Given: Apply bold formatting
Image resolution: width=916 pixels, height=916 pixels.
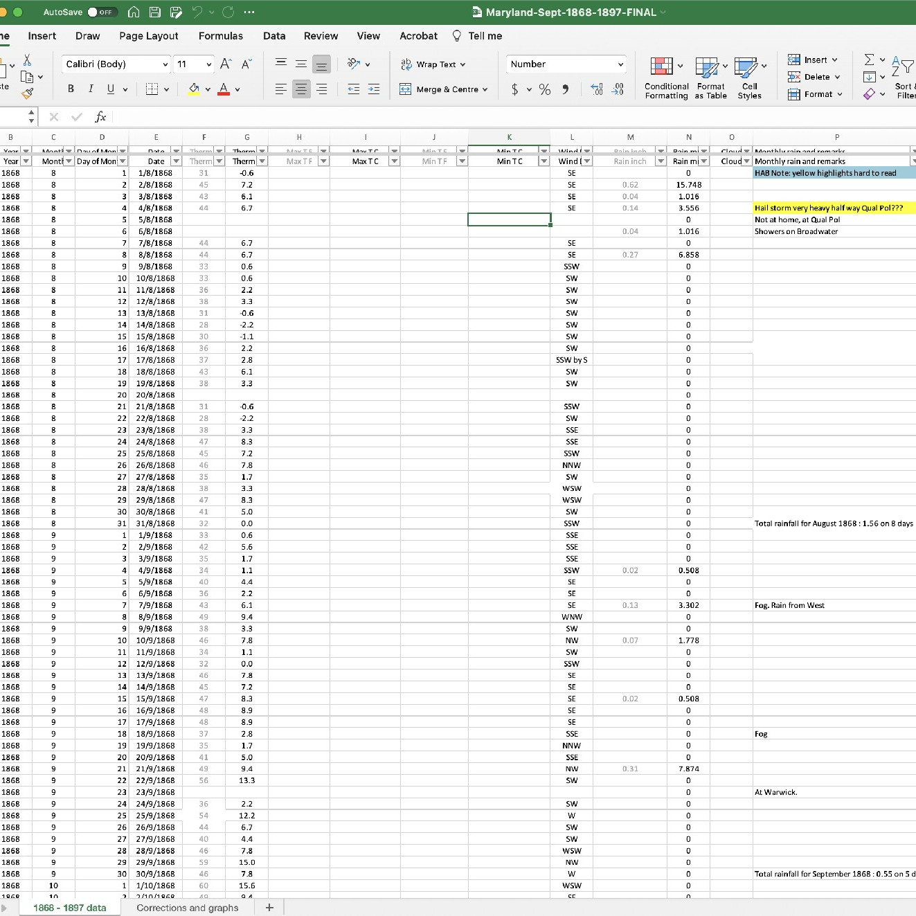Looking at the screenshot, I should [x=71, y=89].
